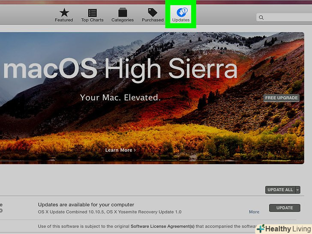This screenshot has width=312, height=234.
Task: Select "Updates are available for your computer" title
Action: 86,204
